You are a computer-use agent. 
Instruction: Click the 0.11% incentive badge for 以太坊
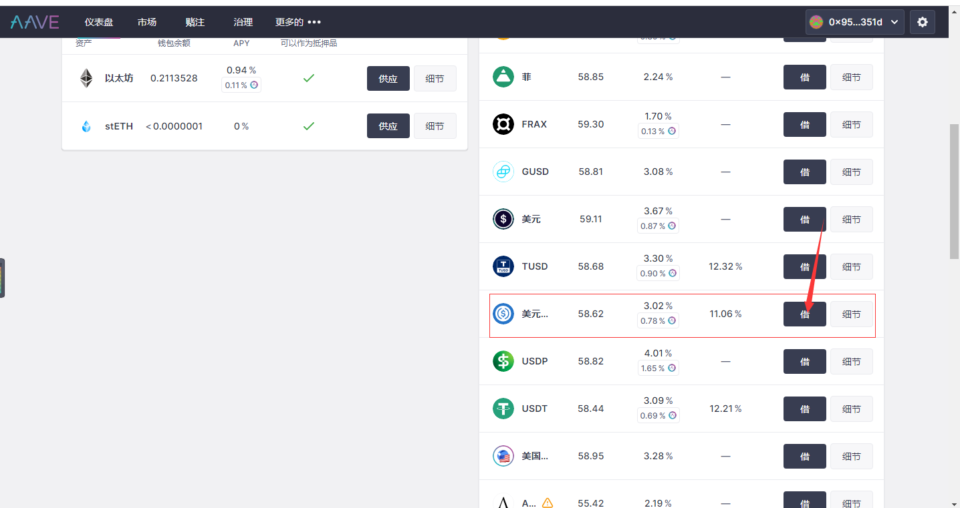[241, 85]
